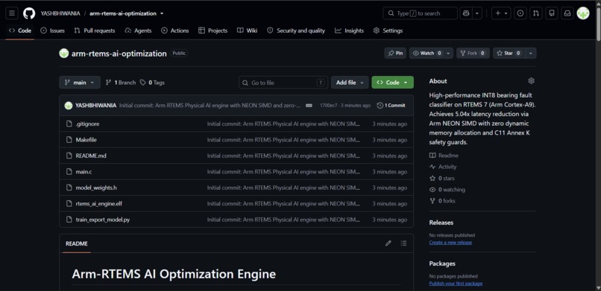The width and height of the screenshot is (601, 291).
Task: Open the About settings gear icon
Action: pos(531,81)
